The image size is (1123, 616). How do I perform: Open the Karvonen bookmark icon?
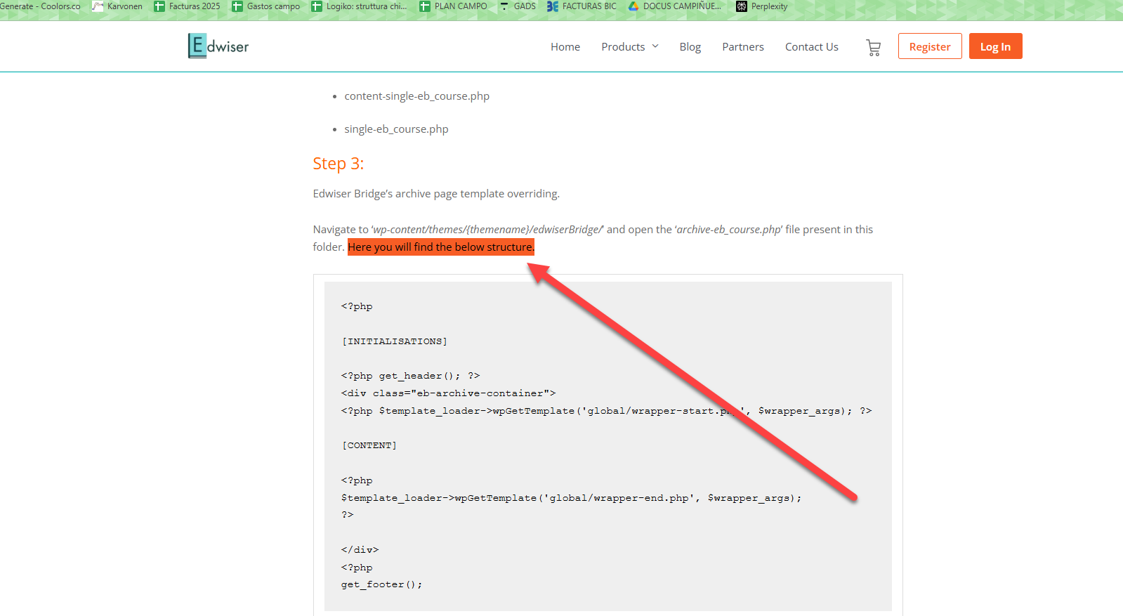click(98, 6)
